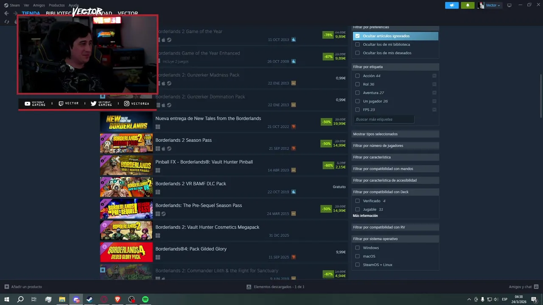Image resolution: width=543 pixels, height=305 pixels.
Task: Show hidden system tray icons chevron
Action: coord(469,299)
